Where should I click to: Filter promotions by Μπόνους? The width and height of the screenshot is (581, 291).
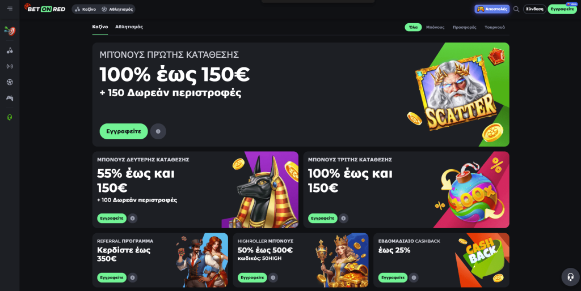coord(435,27)
